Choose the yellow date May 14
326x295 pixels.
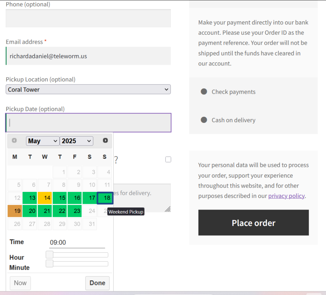(47, 198)
